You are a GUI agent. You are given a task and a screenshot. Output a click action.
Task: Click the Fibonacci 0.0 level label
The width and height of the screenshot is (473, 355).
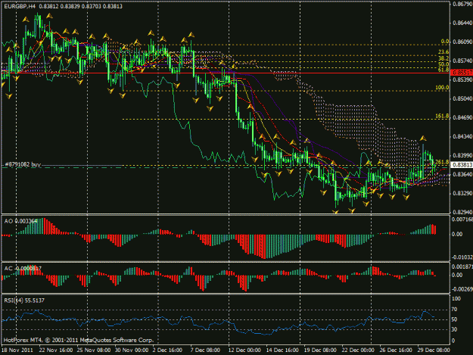445,42
